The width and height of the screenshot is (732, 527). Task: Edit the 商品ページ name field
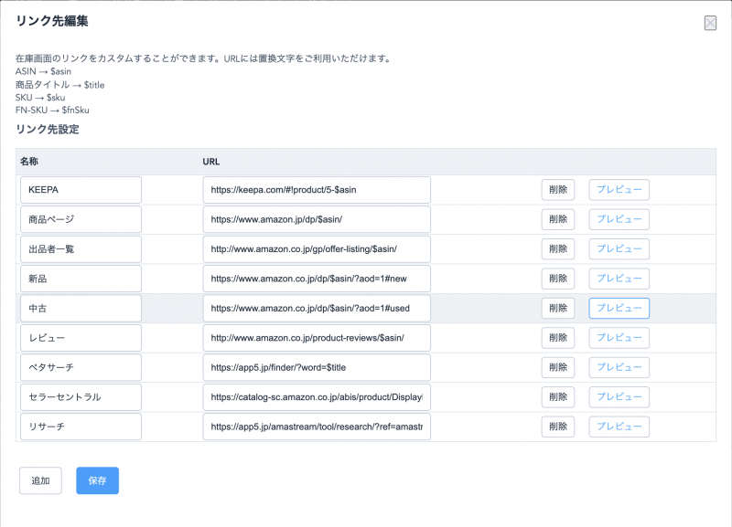point(81,219)
